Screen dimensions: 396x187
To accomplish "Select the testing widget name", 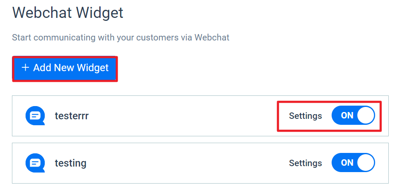I will [70, 163].
